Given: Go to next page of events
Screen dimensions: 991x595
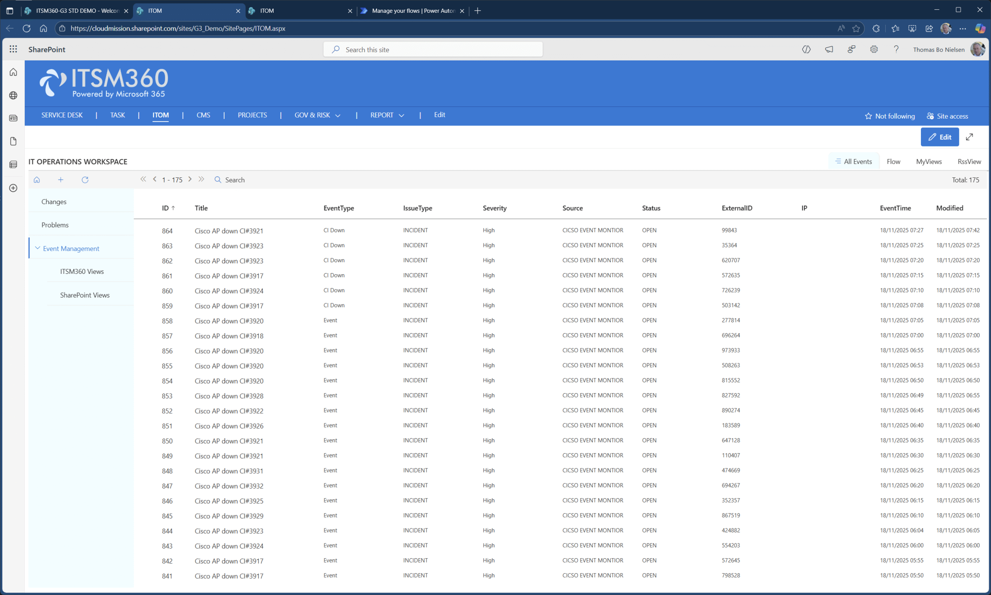Looking at the screenshot, I should tap(190, 179).
